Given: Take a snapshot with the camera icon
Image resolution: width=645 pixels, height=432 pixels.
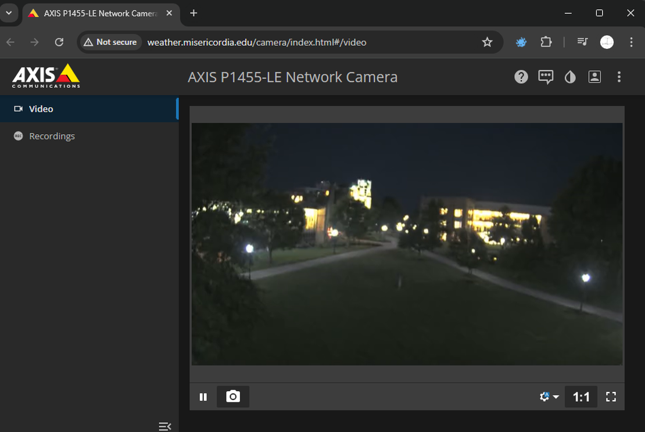Looking at the screenshot, I should 232,397.
